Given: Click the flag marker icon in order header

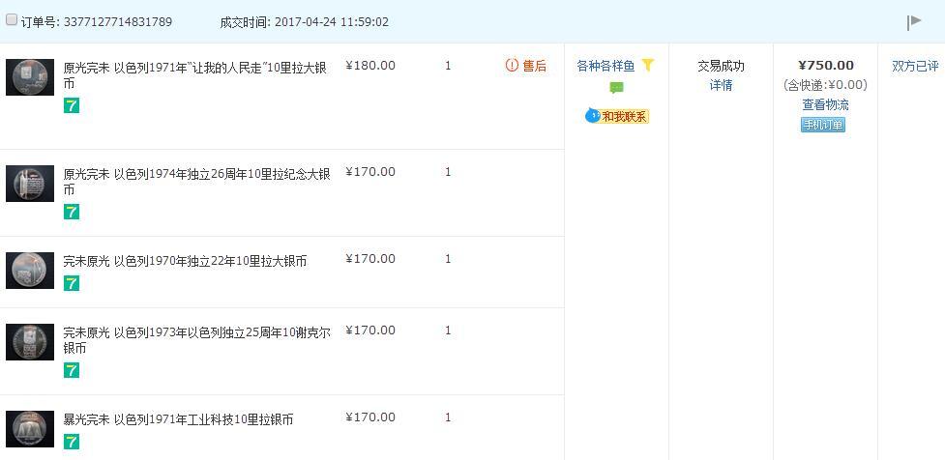Looking at the screenshot, I should click(x=914, y=22).
